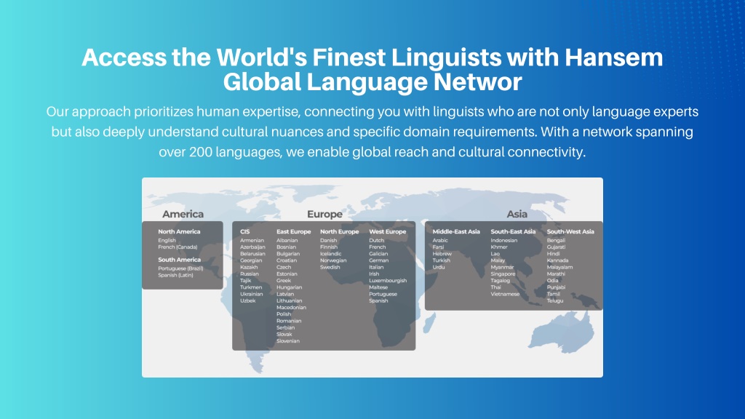Click the 'South-West Asia' column heading

(570, 232)
